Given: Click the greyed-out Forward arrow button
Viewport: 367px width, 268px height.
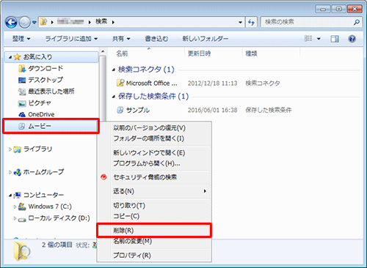Looking at the screenshot, I should coord(24,22).
